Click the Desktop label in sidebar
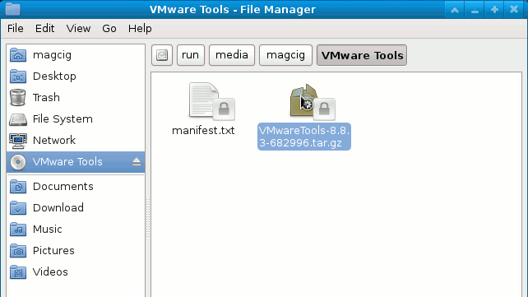This screenshot has height=297, width=528. click(x=54, y=77)
